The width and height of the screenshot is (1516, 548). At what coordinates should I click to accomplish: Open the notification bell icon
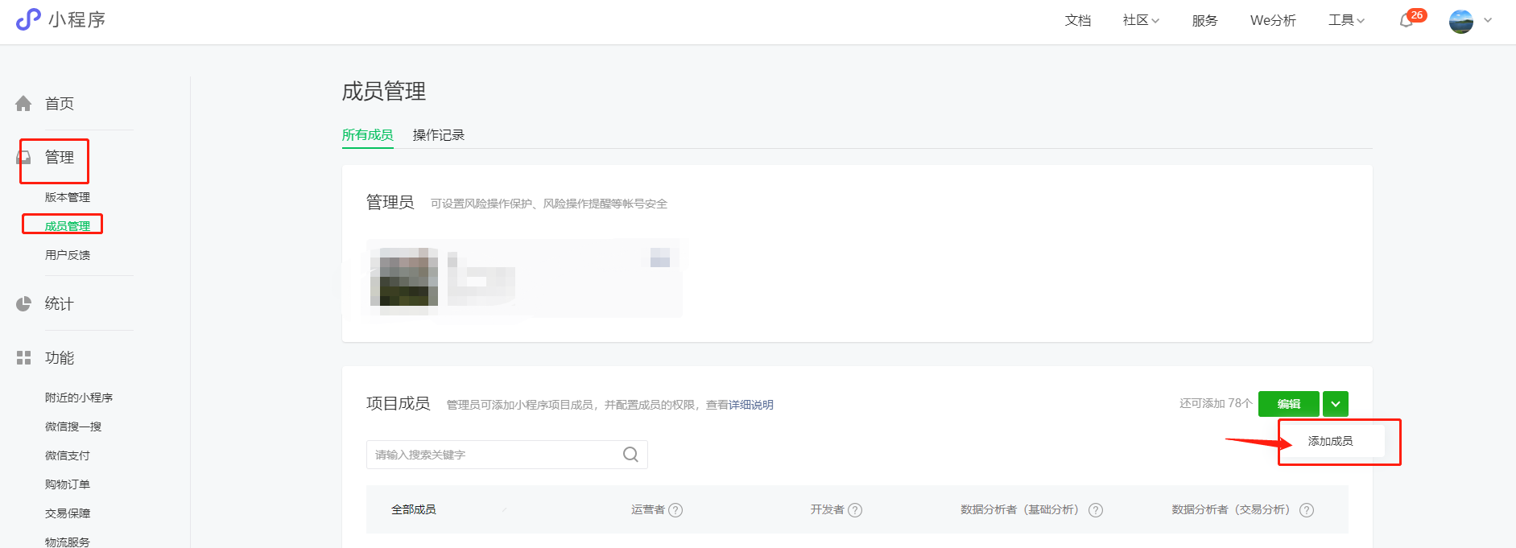point(1407,21)
